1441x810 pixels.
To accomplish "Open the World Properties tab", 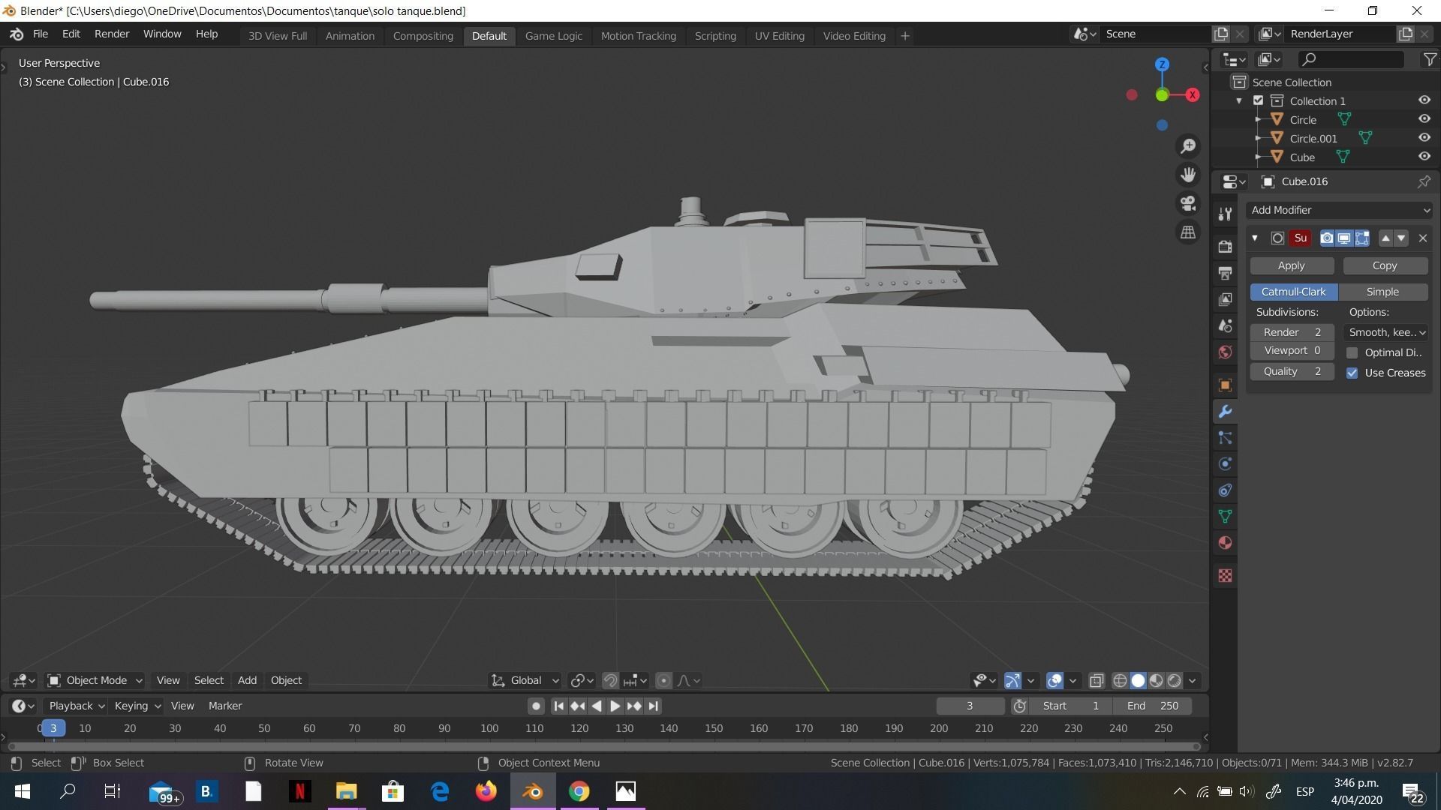I will click(1225, 351).
